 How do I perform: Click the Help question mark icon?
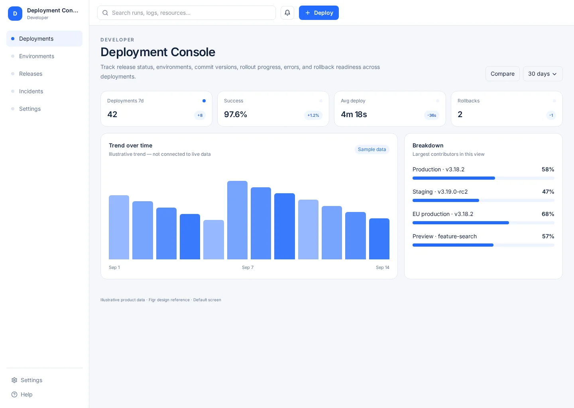[14, 394]
